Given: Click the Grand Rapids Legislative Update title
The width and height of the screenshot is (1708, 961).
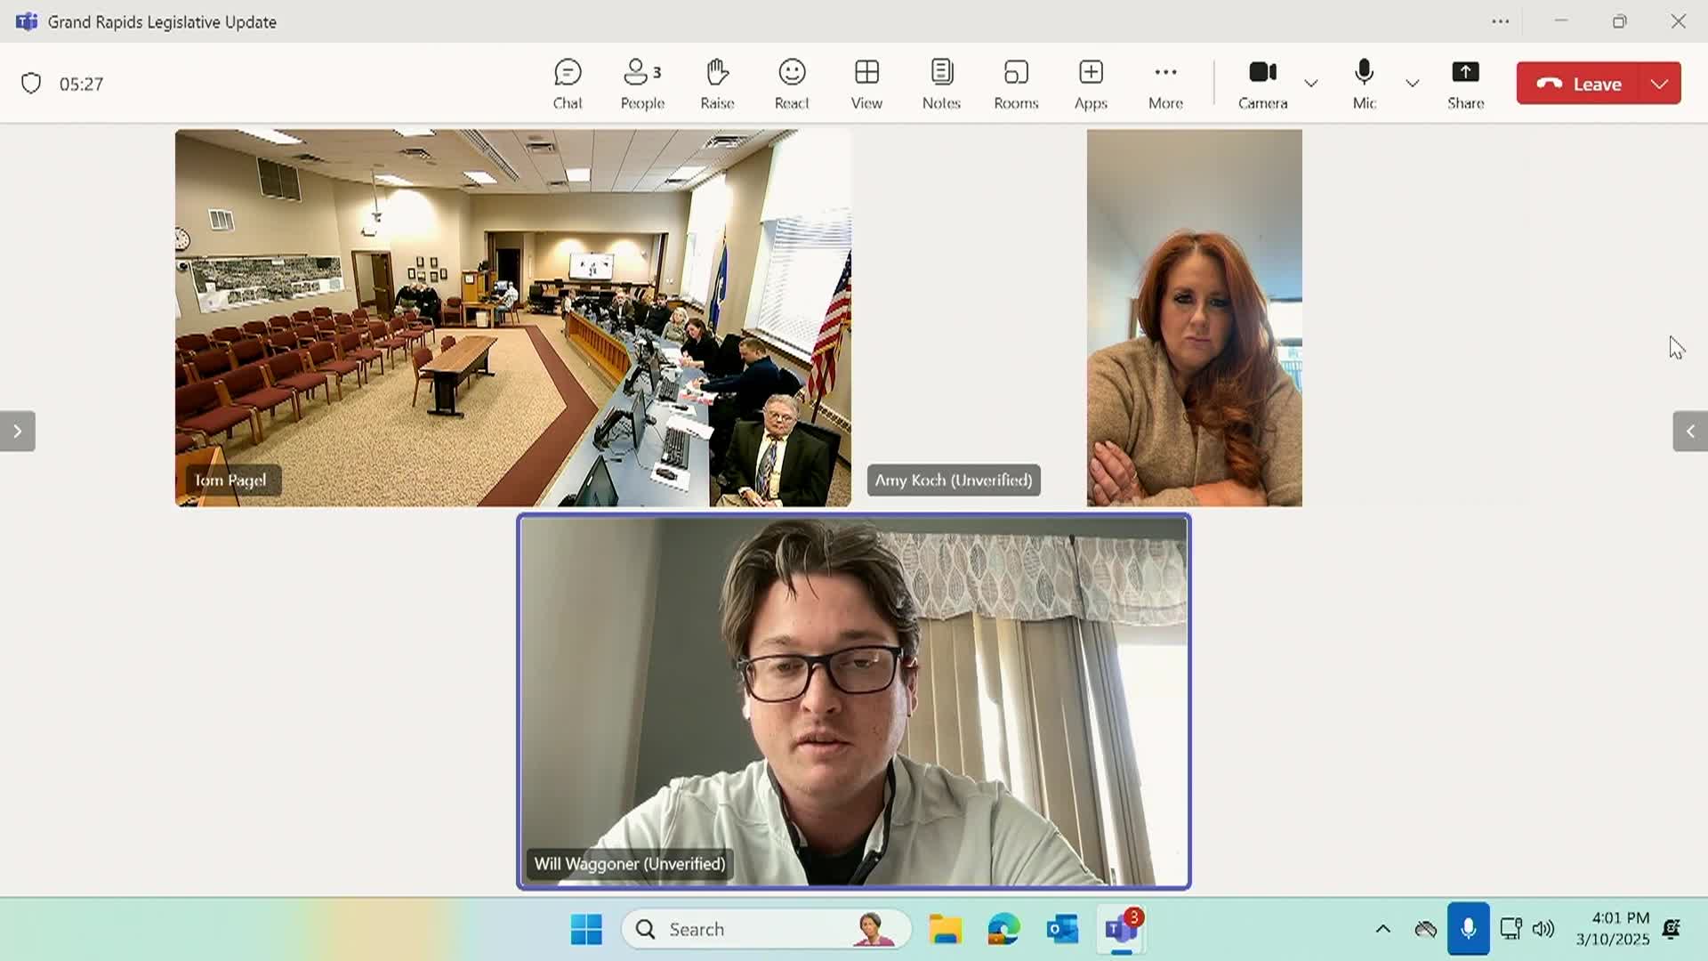Looking at the screenshot, I should [x=162, y=21].
